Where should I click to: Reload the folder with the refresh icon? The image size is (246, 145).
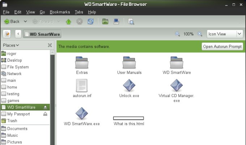pyautogui.click(x=90, y=22)
